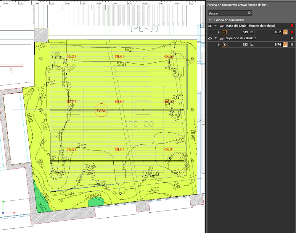
Task: Click the Superficie de cálculo 1 surface icon
Action: (221, 38)
